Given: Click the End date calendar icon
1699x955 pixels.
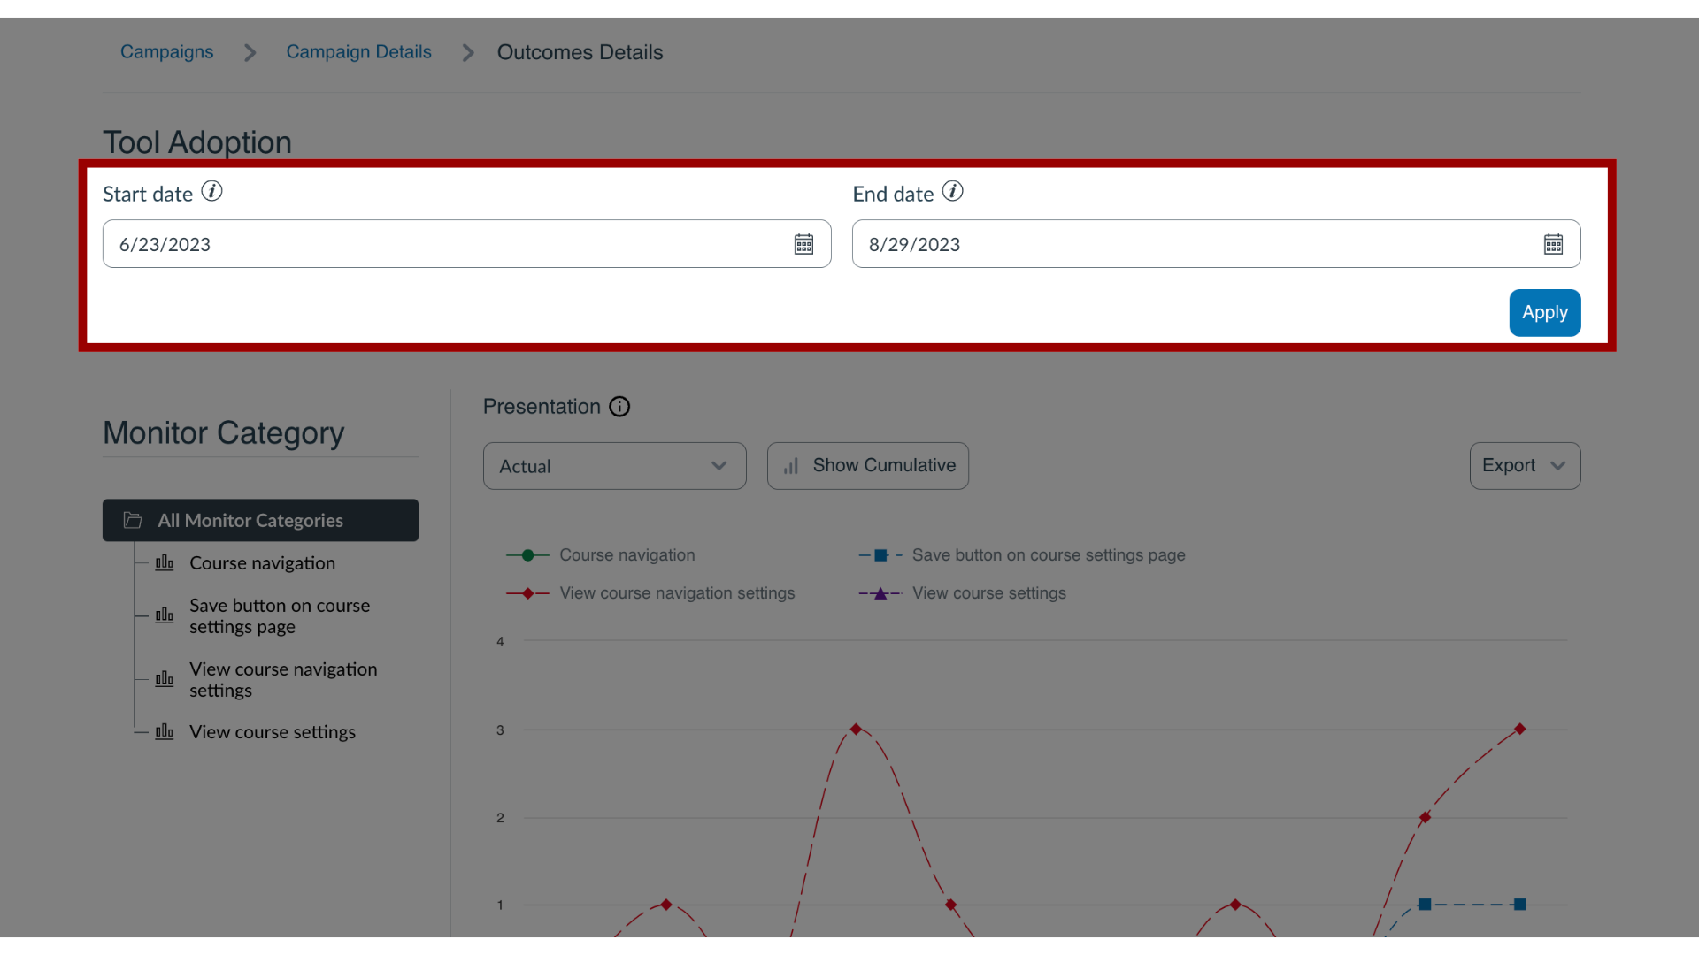Looking at the screenshot, I should point(1552,245).
